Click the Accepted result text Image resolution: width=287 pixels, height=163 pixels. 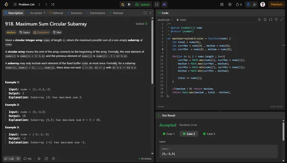[168, 125]
